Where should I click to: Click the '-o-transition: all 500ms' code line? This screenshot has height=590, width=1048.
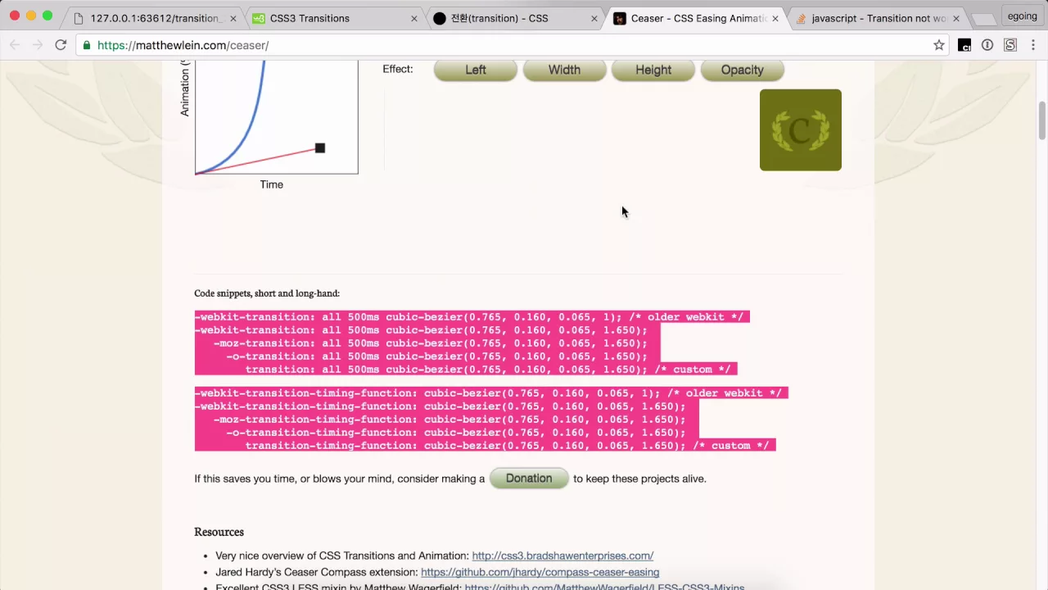[436, 356]
